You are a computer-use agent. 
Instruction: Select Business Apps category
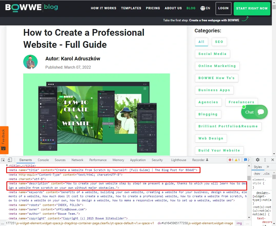click(214, 90)
